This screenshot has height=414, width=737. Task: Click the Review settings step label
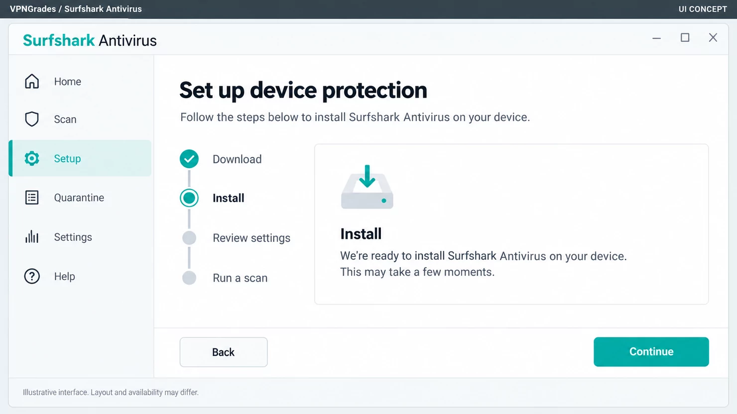click(x=251, y=238)
